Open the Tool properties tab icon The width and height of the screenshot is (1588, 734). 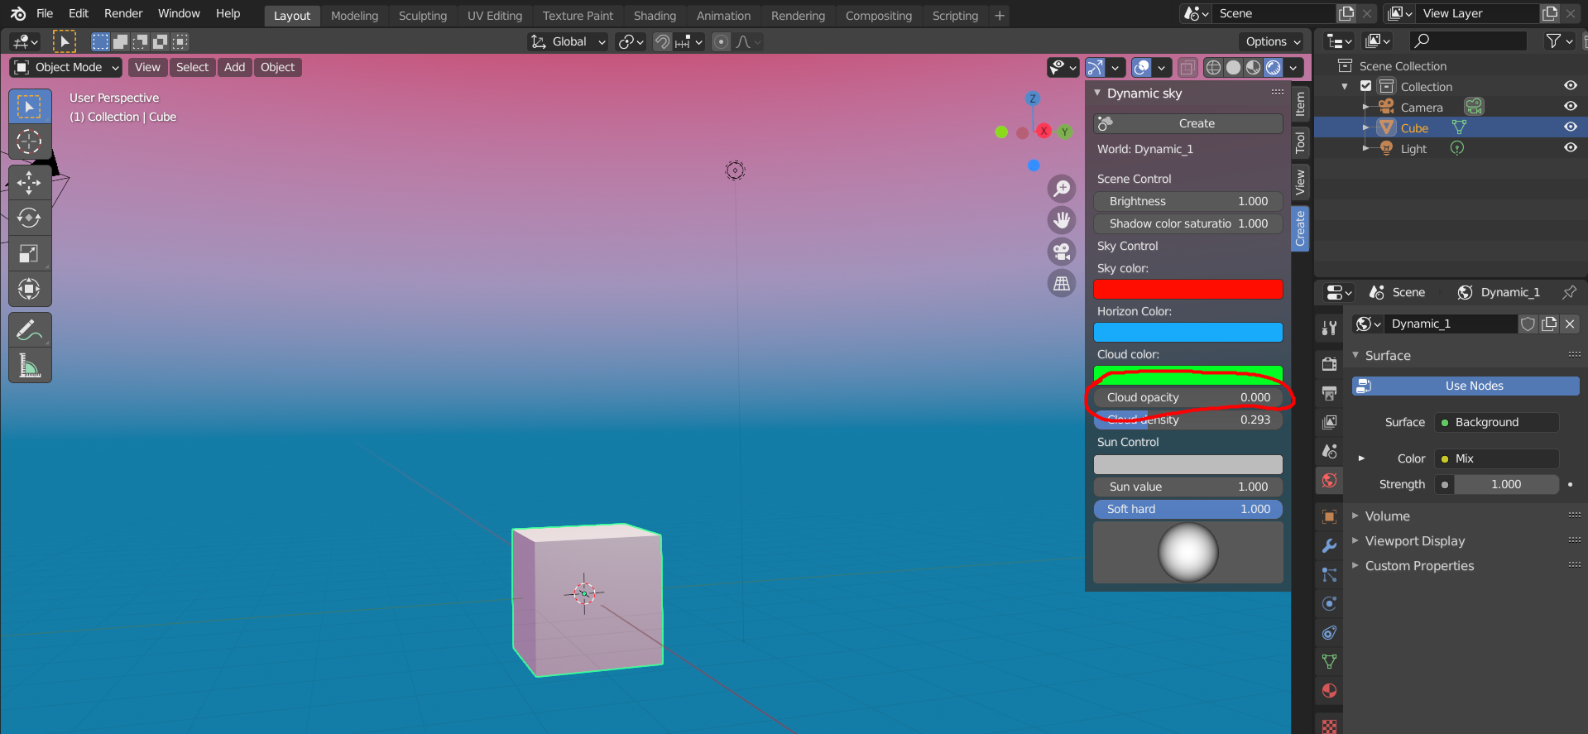pyautogui.click(x=1329, y=328)
